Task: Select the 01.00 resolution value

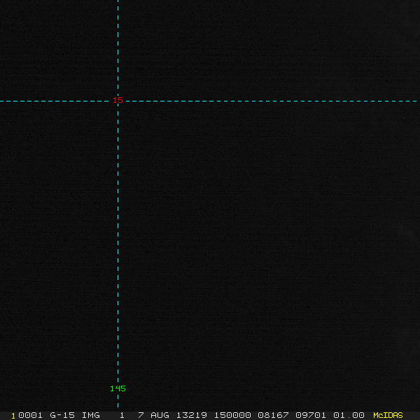Action: point(349,415)
